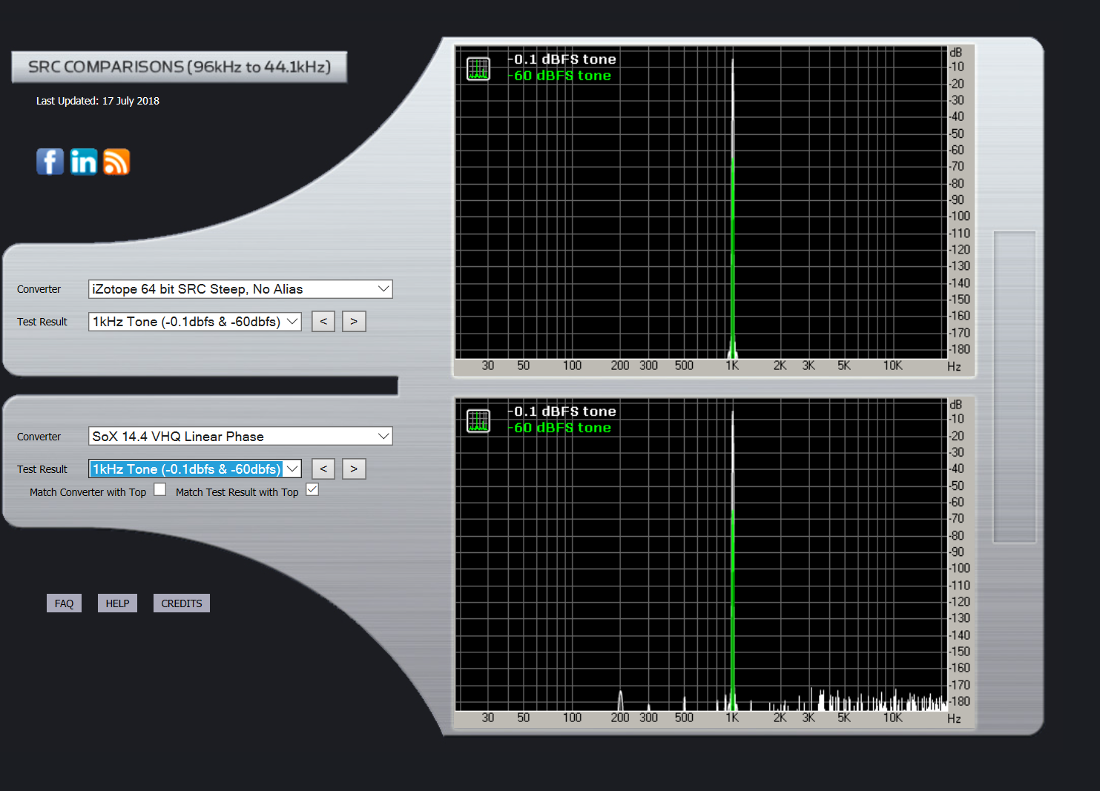Open bottom Converter dropdown showing SoX 14.4 VHQ
Viewport: 1100px width, 791px height.
tap(240, 437)
